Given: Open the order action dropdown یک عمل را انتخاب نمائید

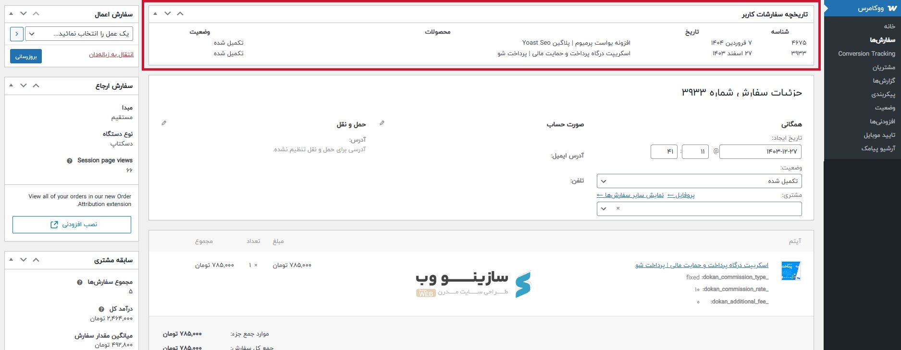Looking at the screenshot, I should [x=79, y=34].
